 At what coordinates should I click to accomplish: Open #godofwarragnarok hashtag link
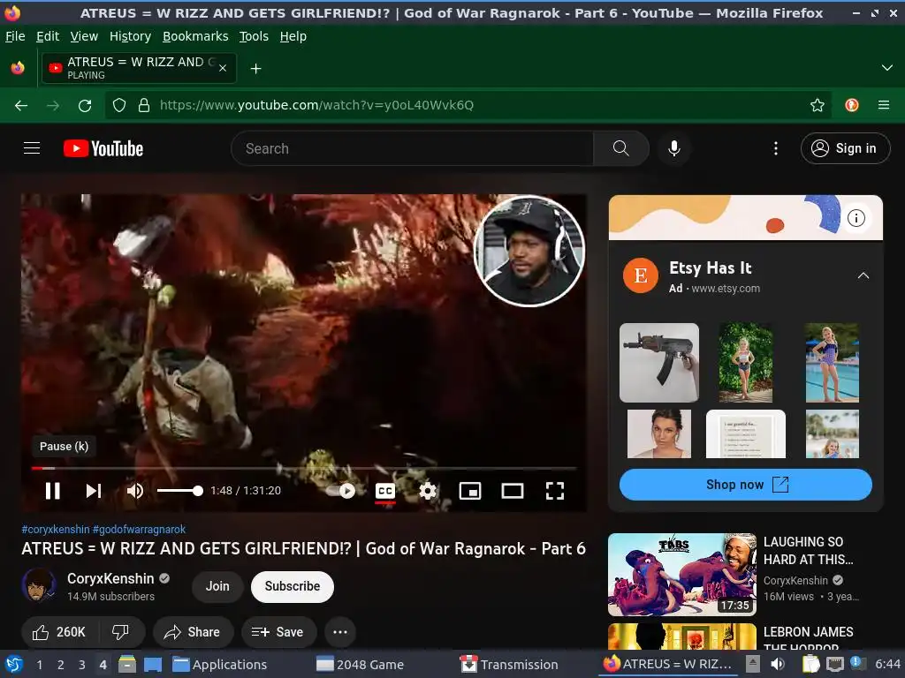point(139,530)
